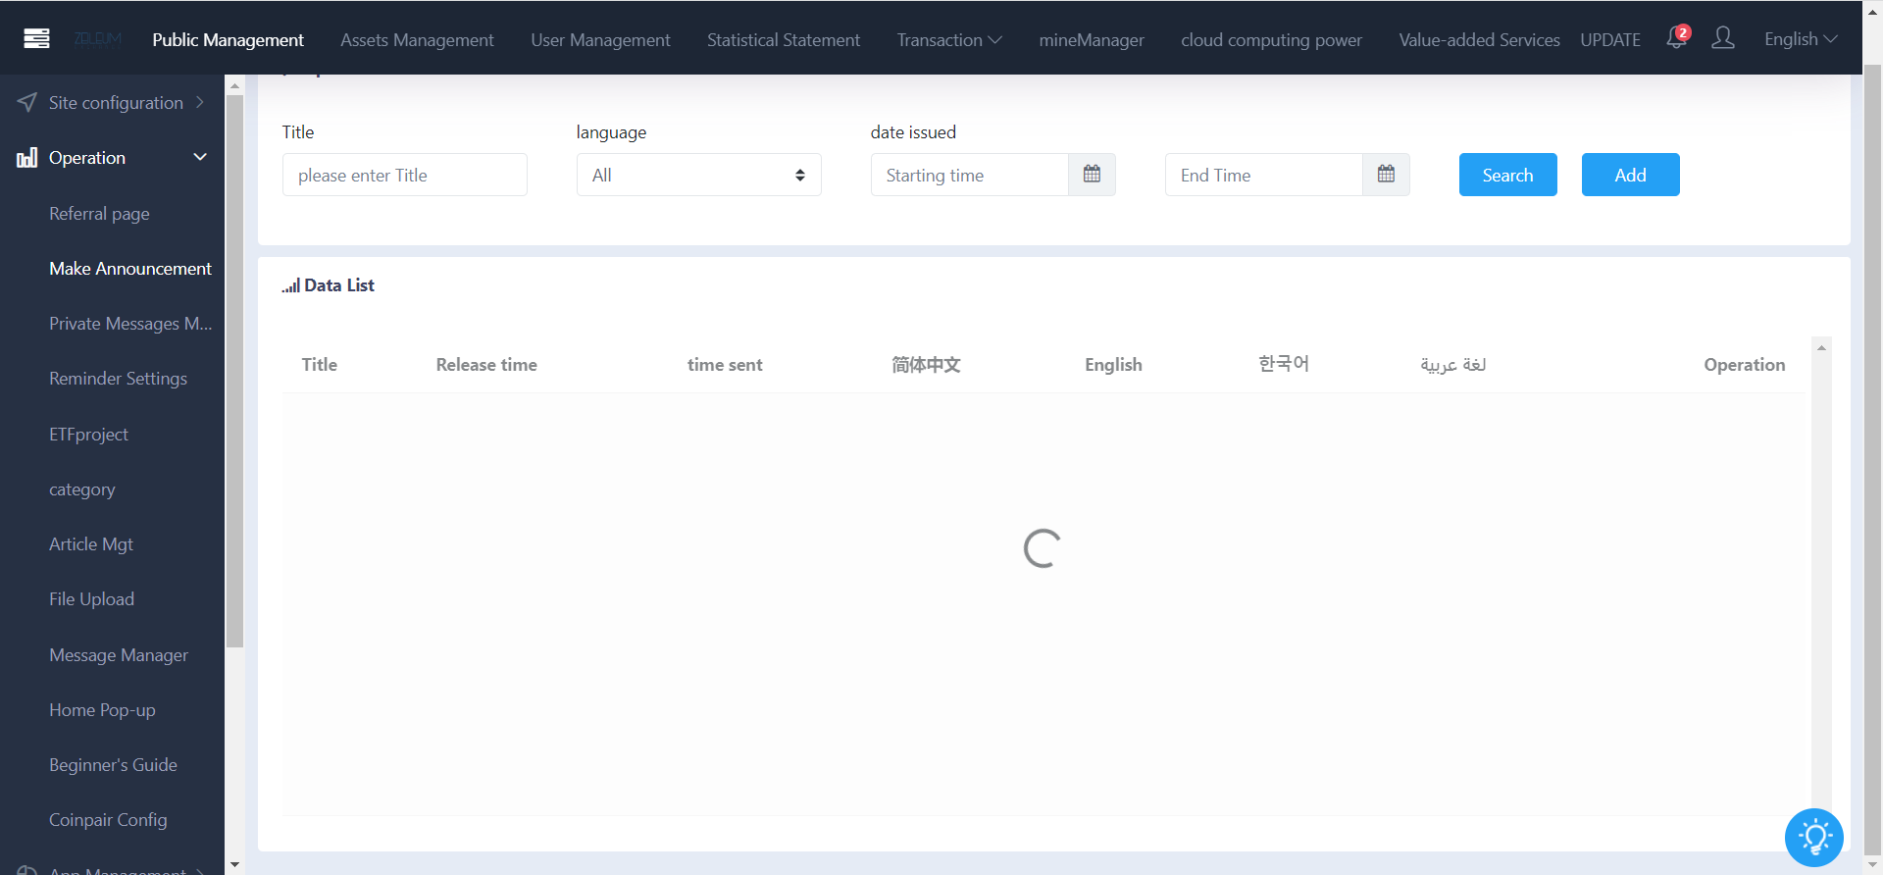
Task: Open Value-added Services menu
Action: tap(1479, 39)
